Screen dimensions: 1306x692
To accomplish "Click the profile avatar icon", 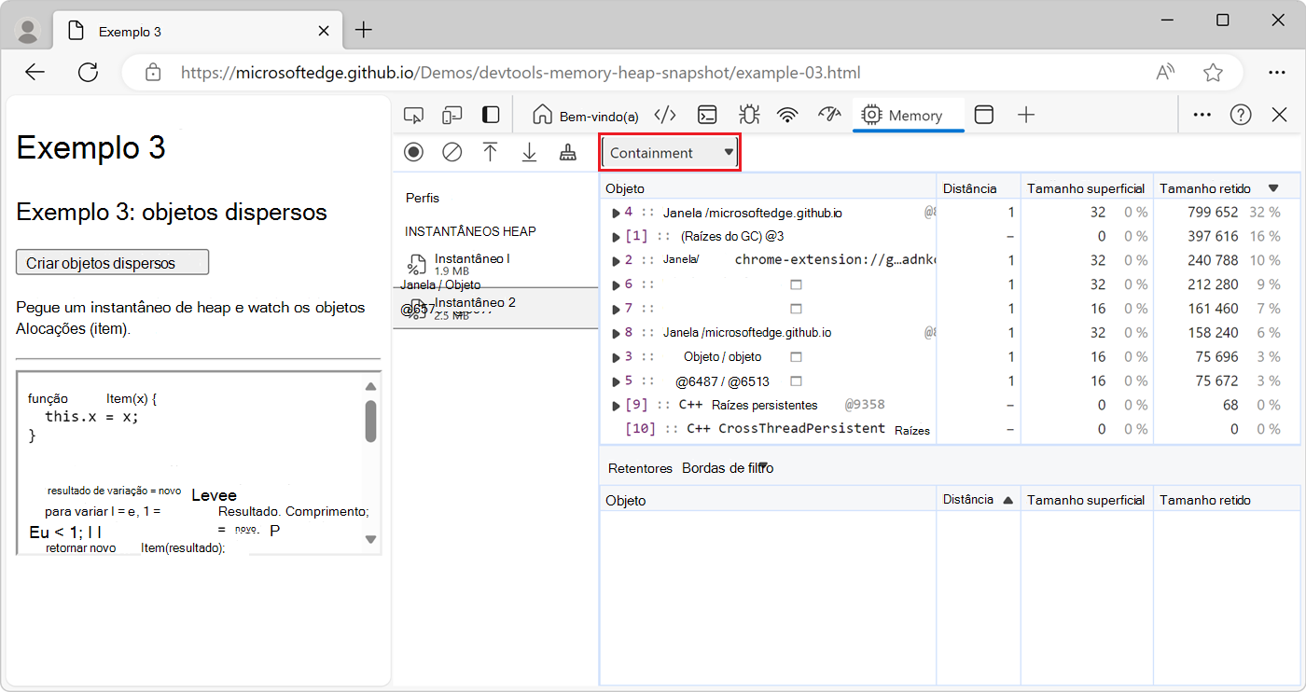I will point(29,31).
